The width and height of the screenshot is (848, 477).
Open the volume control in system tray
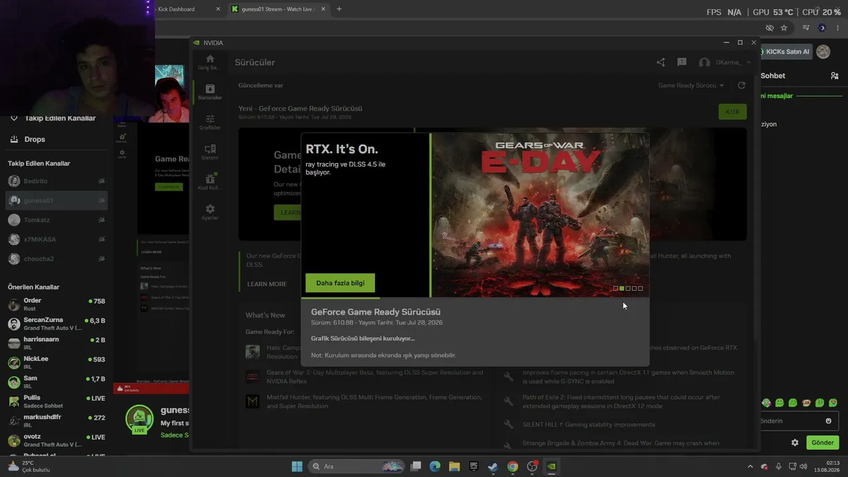804,466
